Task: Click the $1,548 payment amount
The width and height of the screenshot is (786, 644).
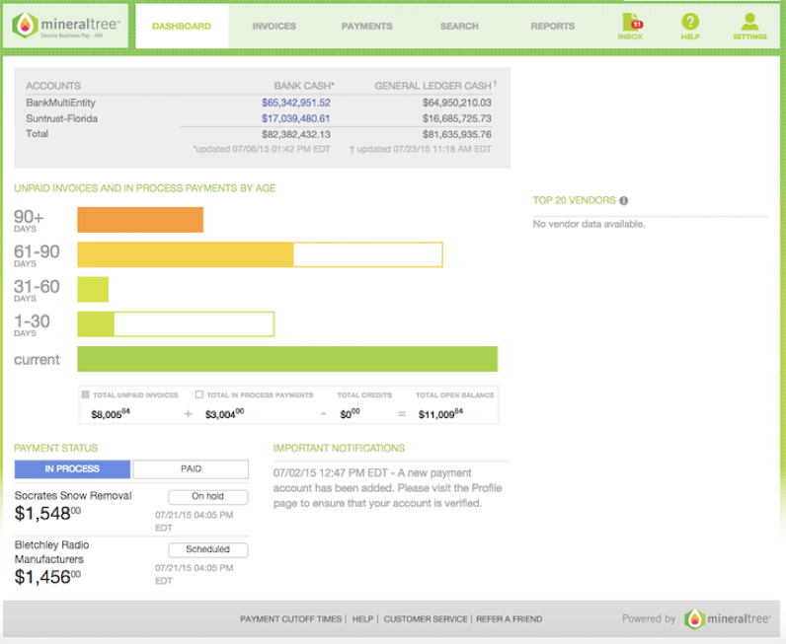Action: click(x=47, y=513)
